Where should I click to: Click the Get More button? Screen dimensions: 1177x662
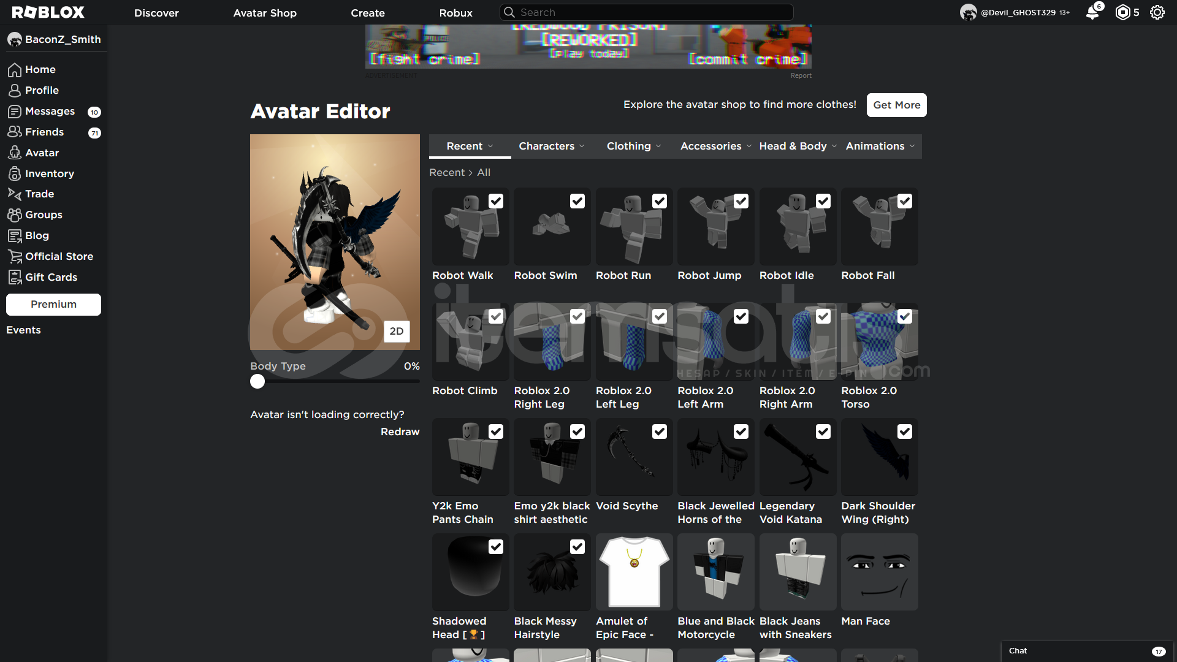tap(896, 105)
